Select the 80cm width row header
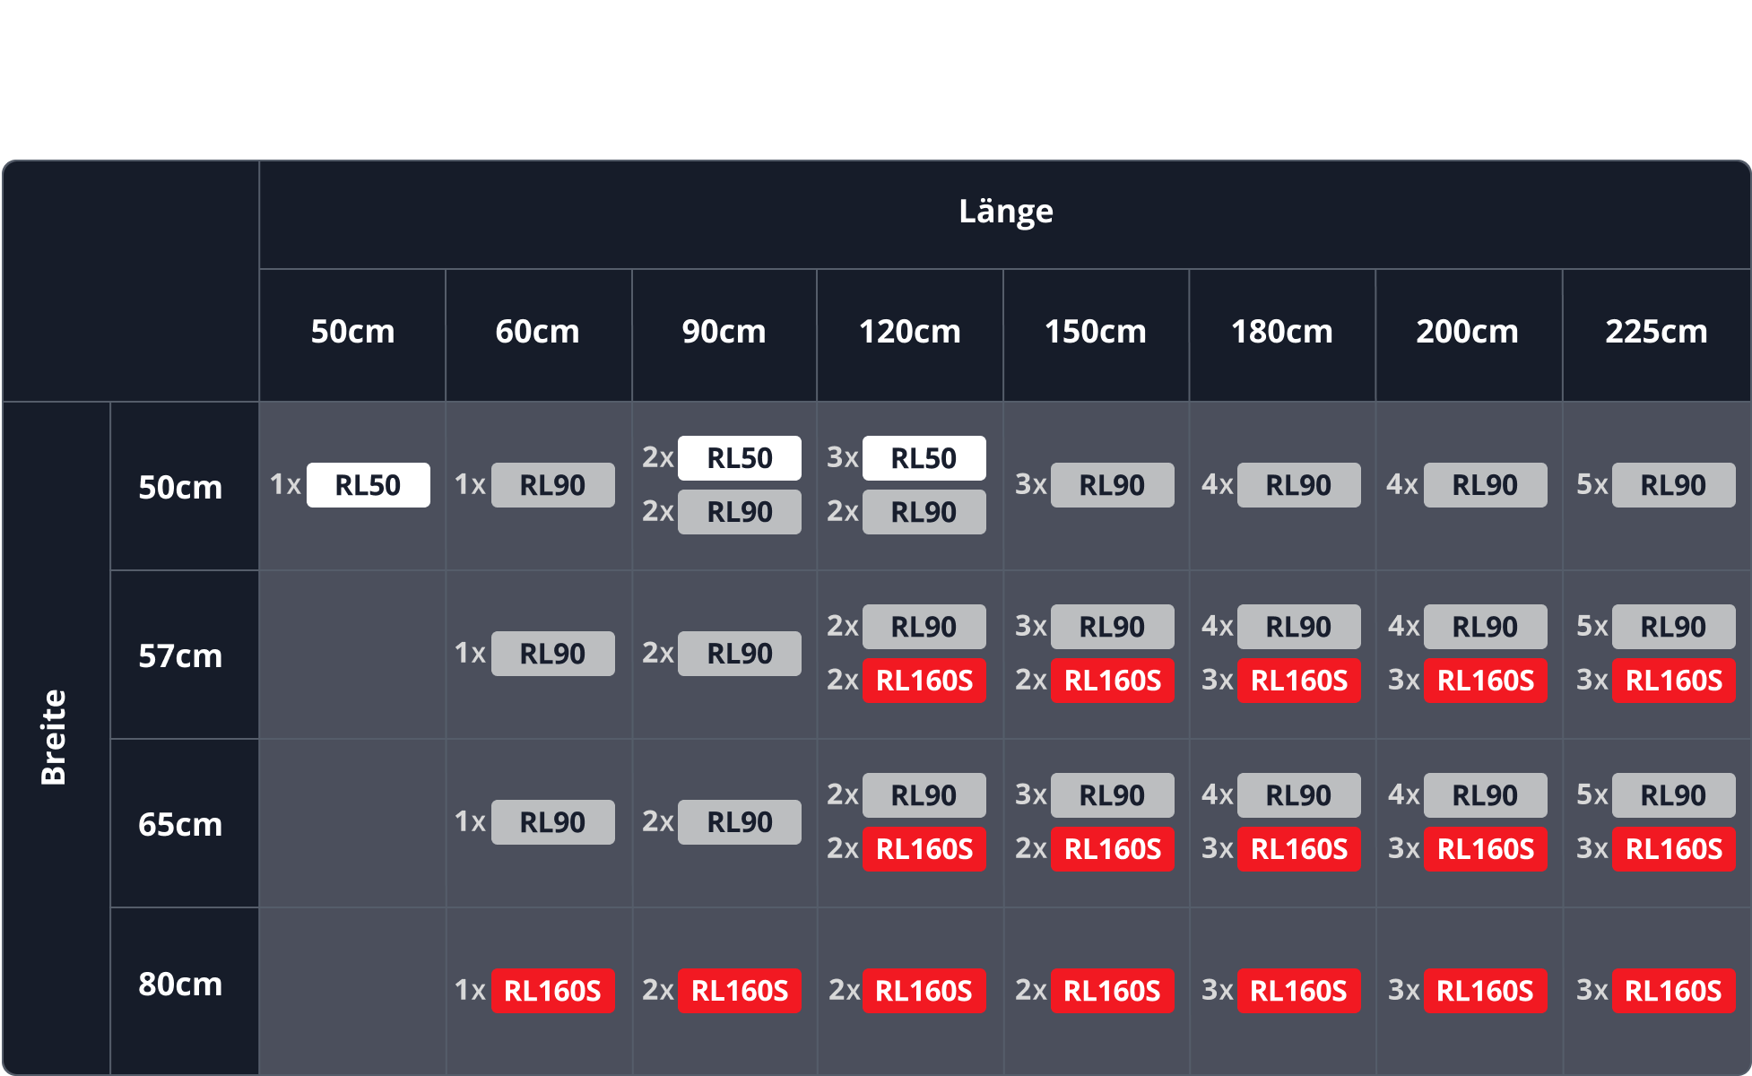This screenshot has width=1752, height=1076. [180, 985]
